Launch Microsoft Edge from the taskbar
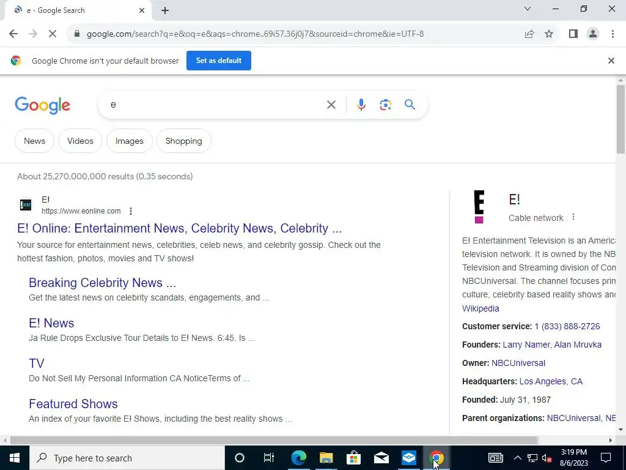Image resolution: width=626 pixels, height=470 pixels. [298, 458]
